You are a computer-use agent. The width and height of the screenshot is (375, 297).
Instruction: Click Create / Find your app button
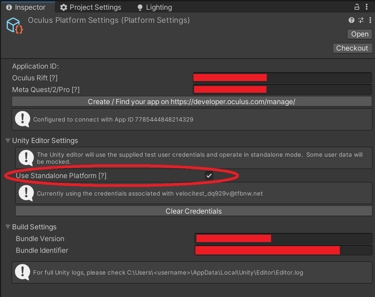pyautogui.click(x=192, y=101)
